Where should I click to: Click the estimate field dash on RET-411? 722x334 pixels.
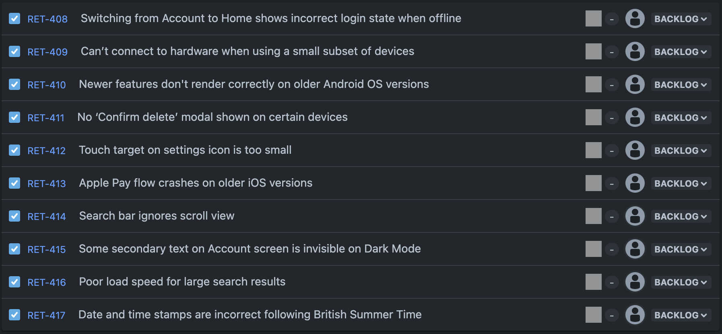tap(612, 117)
